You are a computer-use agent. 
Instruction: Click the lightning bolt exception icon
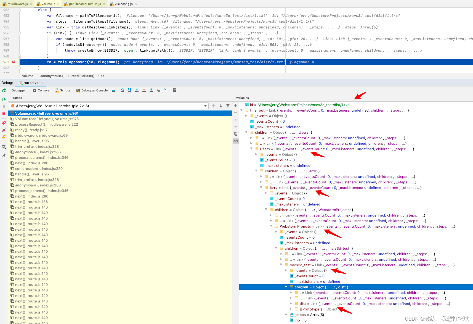[4, 137]
